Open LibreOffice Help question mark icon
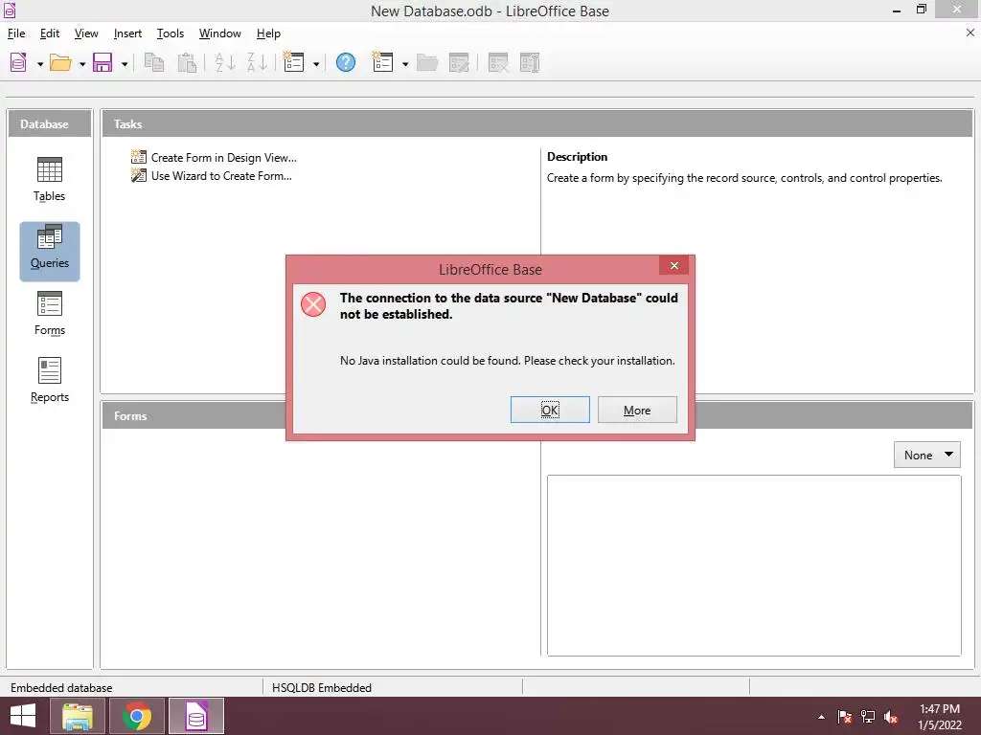The height and width of the screenshot is (735, 981). 345,62
